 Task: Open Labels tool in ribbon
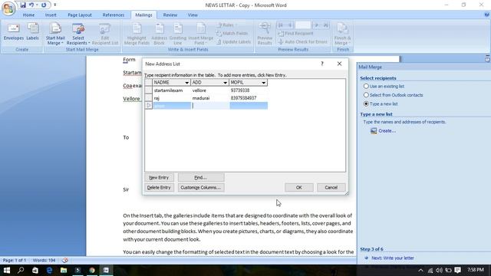click(32, 31)
